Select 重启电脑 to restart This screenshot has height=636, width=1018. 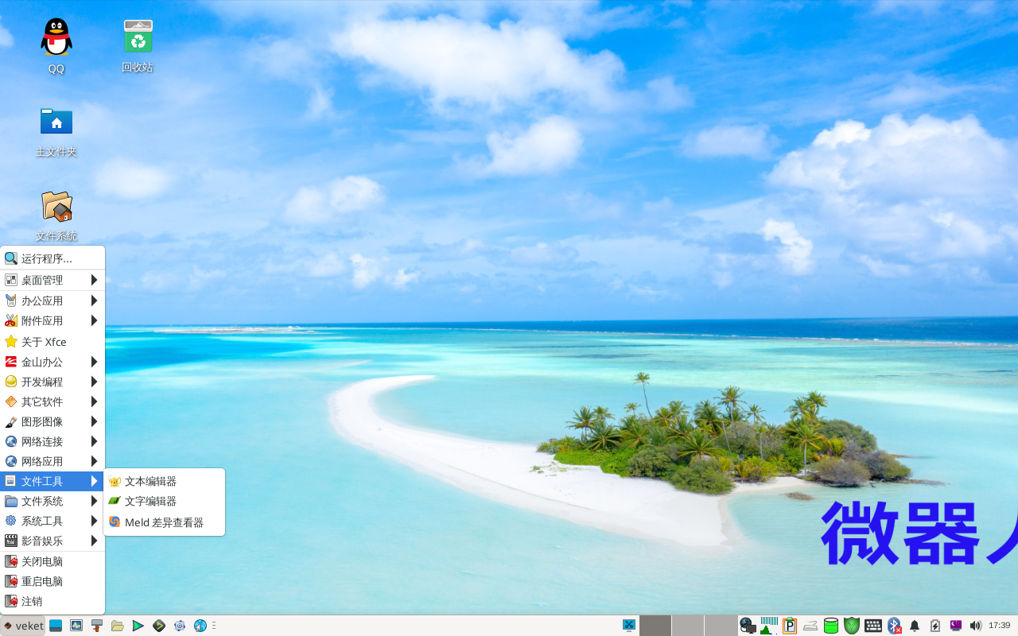tap(52, 581)
